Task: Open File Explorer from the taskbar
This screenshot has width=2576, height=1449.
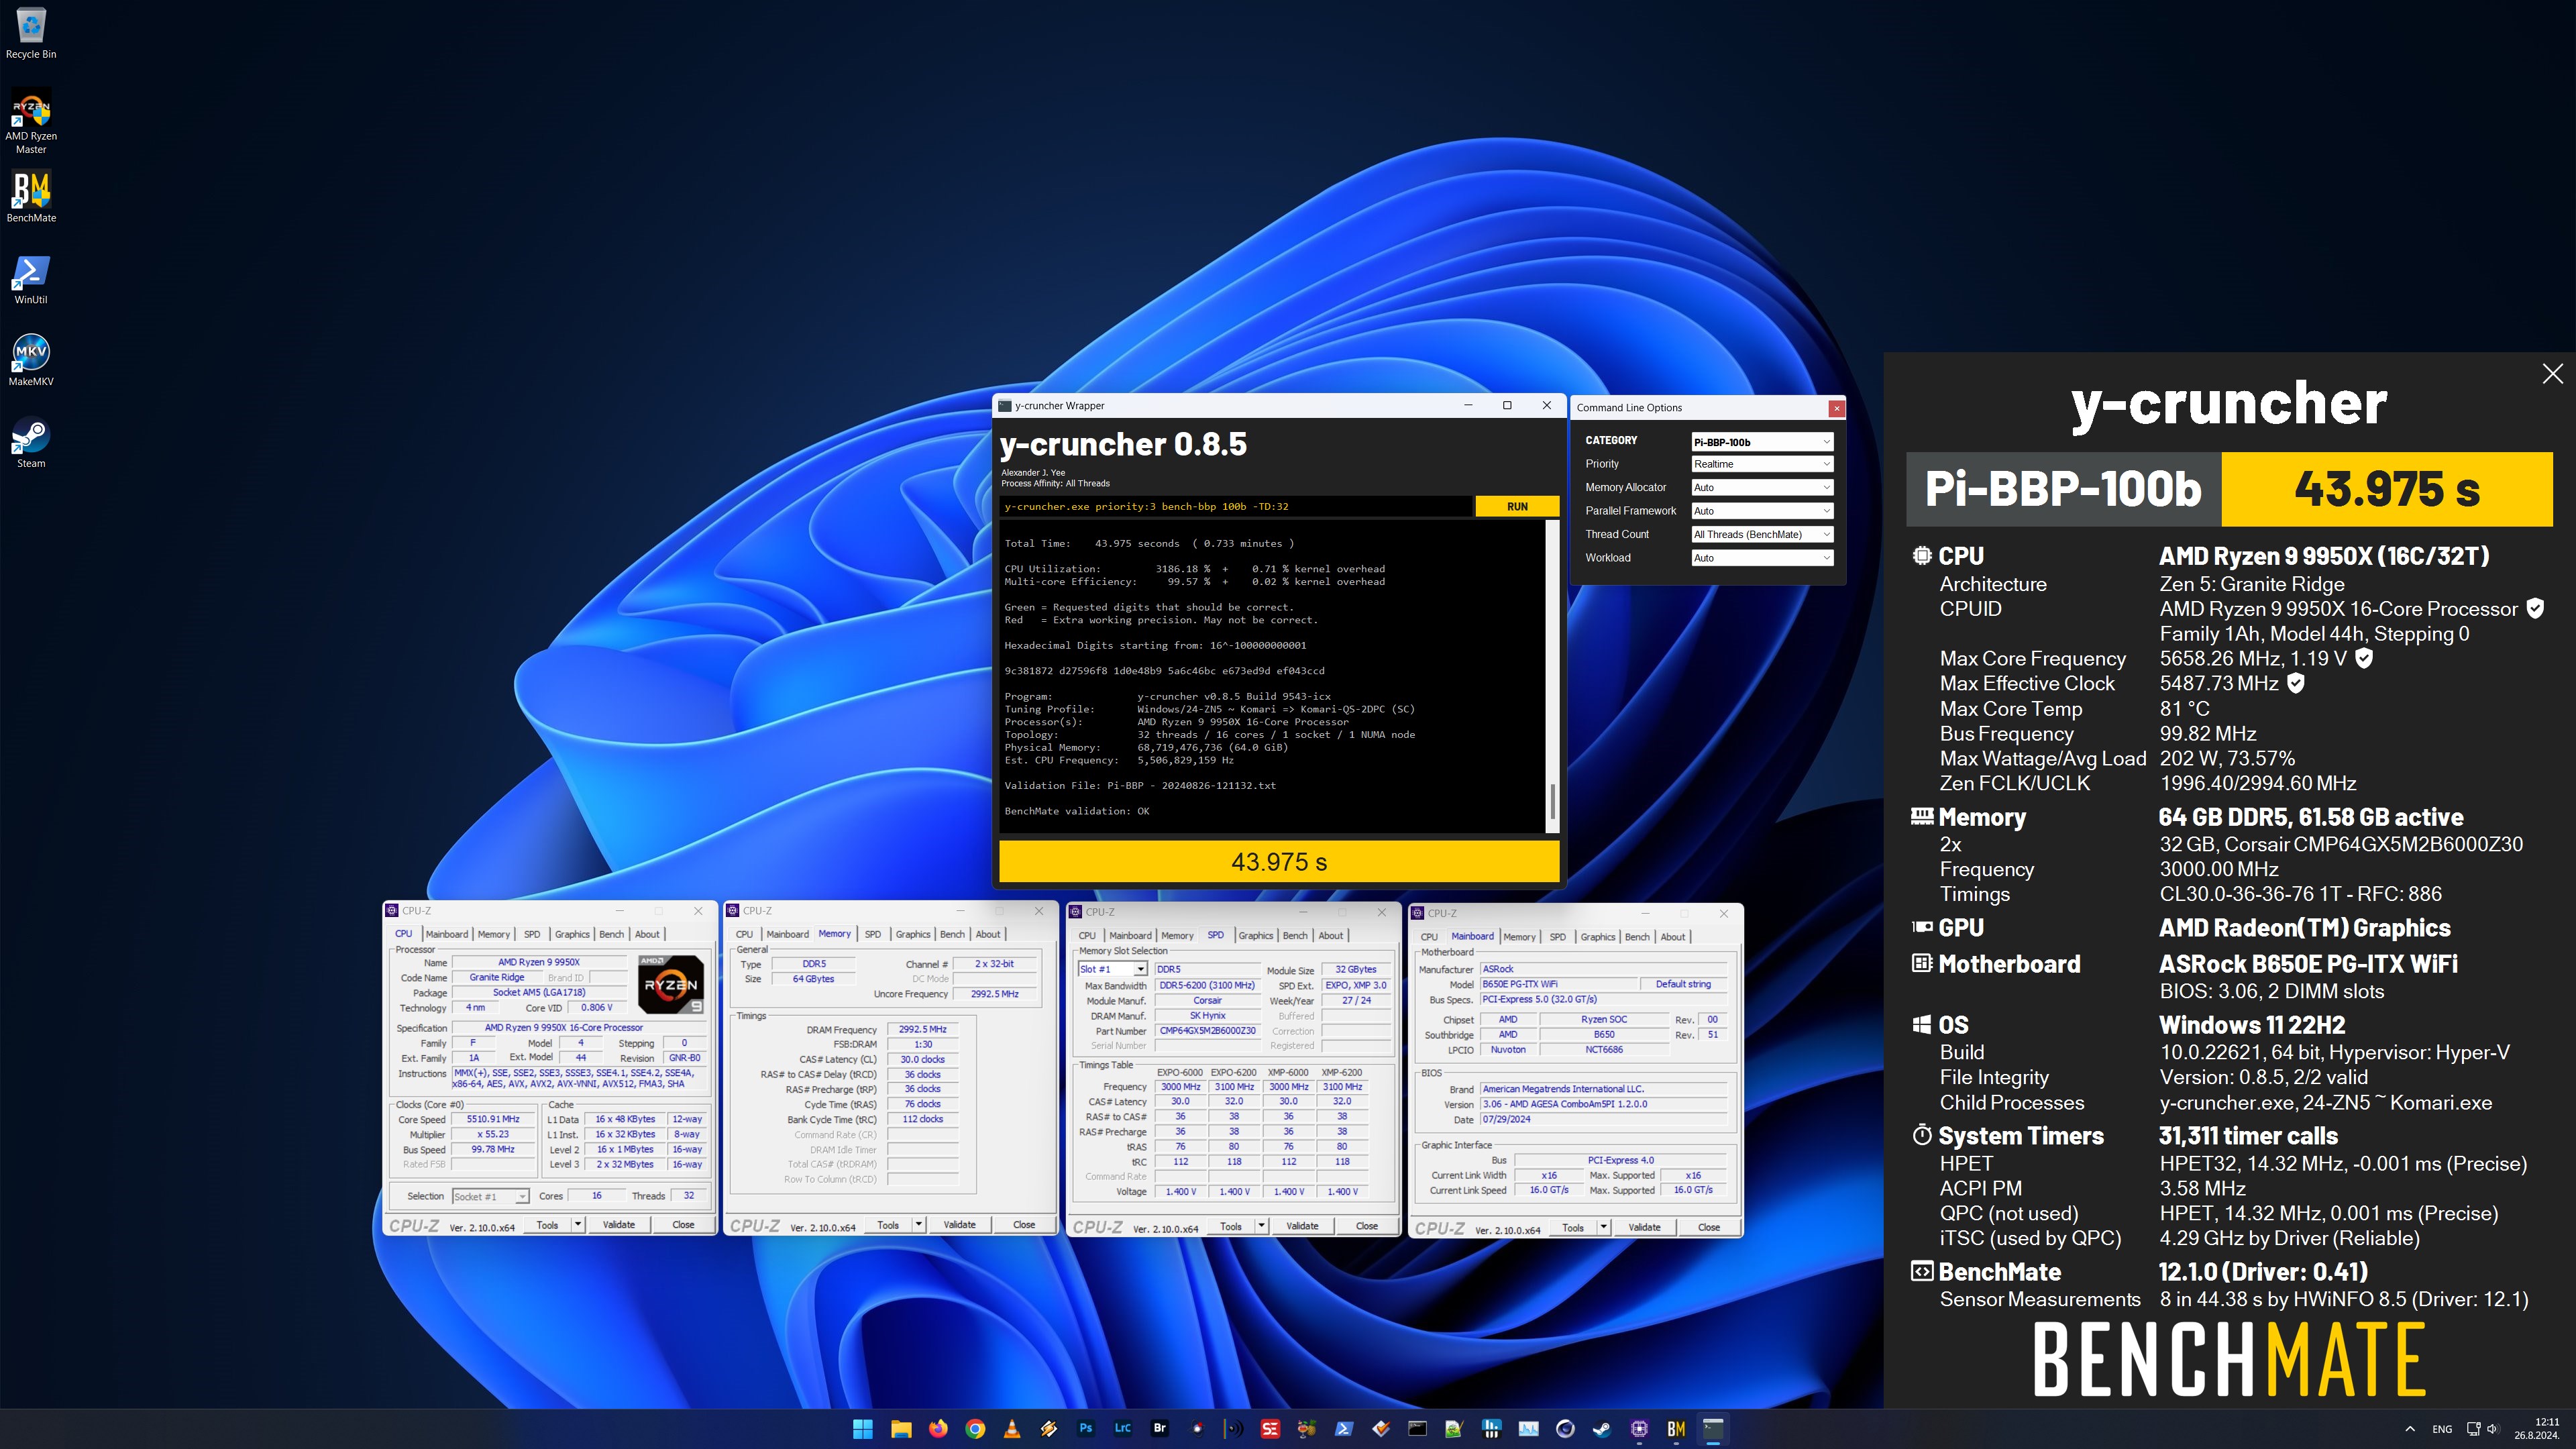Action: point(901,1429)
